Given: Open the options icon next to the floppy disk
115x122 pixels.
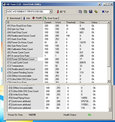Looking at the screenshot, I should pos(96,11).
